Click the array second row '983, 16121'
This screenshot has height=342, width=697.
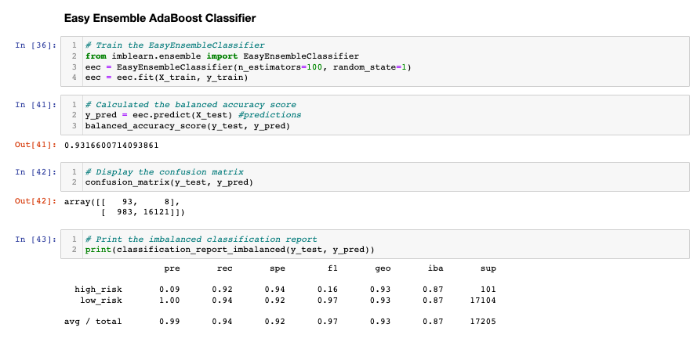click(144, 212)
